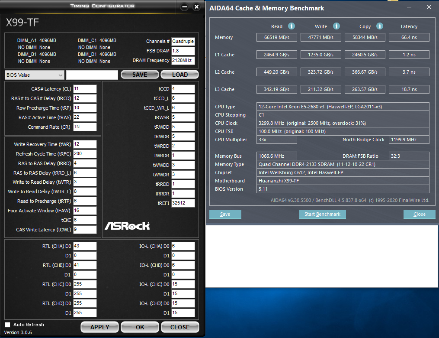Click the tWWDR value field
The height and width of the screenshot is (338, 439).
[183, 175]
